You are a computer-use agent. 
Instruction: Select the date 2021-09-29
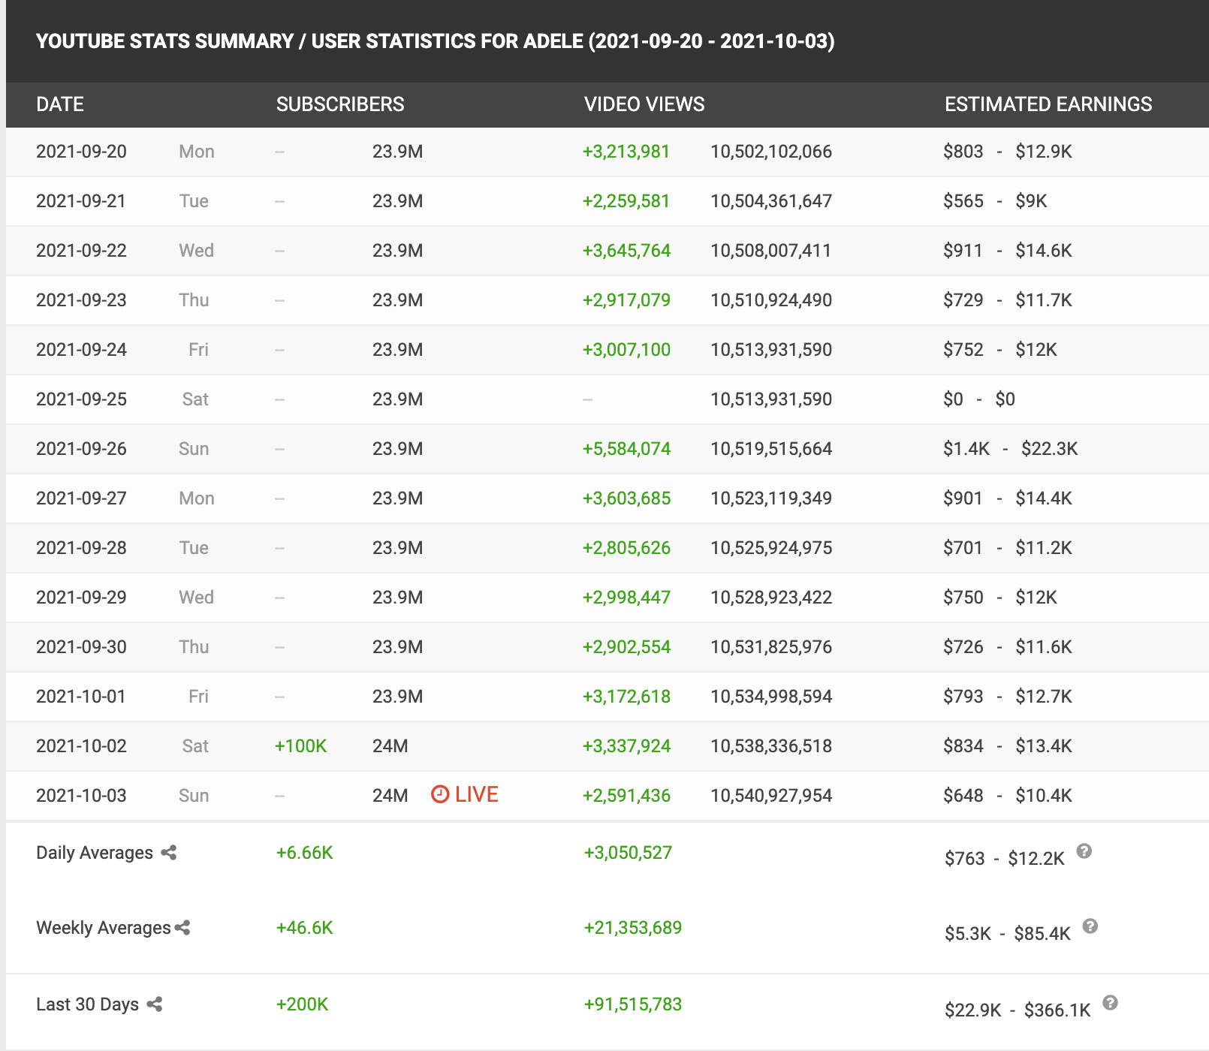(x=81, y=598)
